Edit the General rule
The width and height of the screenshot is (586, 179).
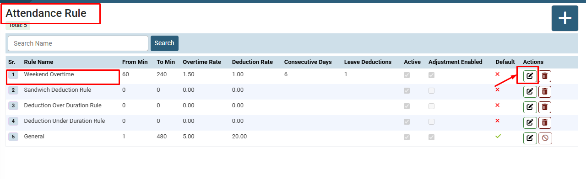(530, 138)
